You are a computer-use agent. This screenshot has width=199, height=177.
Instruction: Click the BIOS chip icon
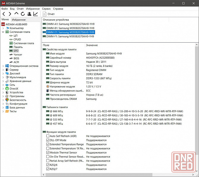pos(11,58)
